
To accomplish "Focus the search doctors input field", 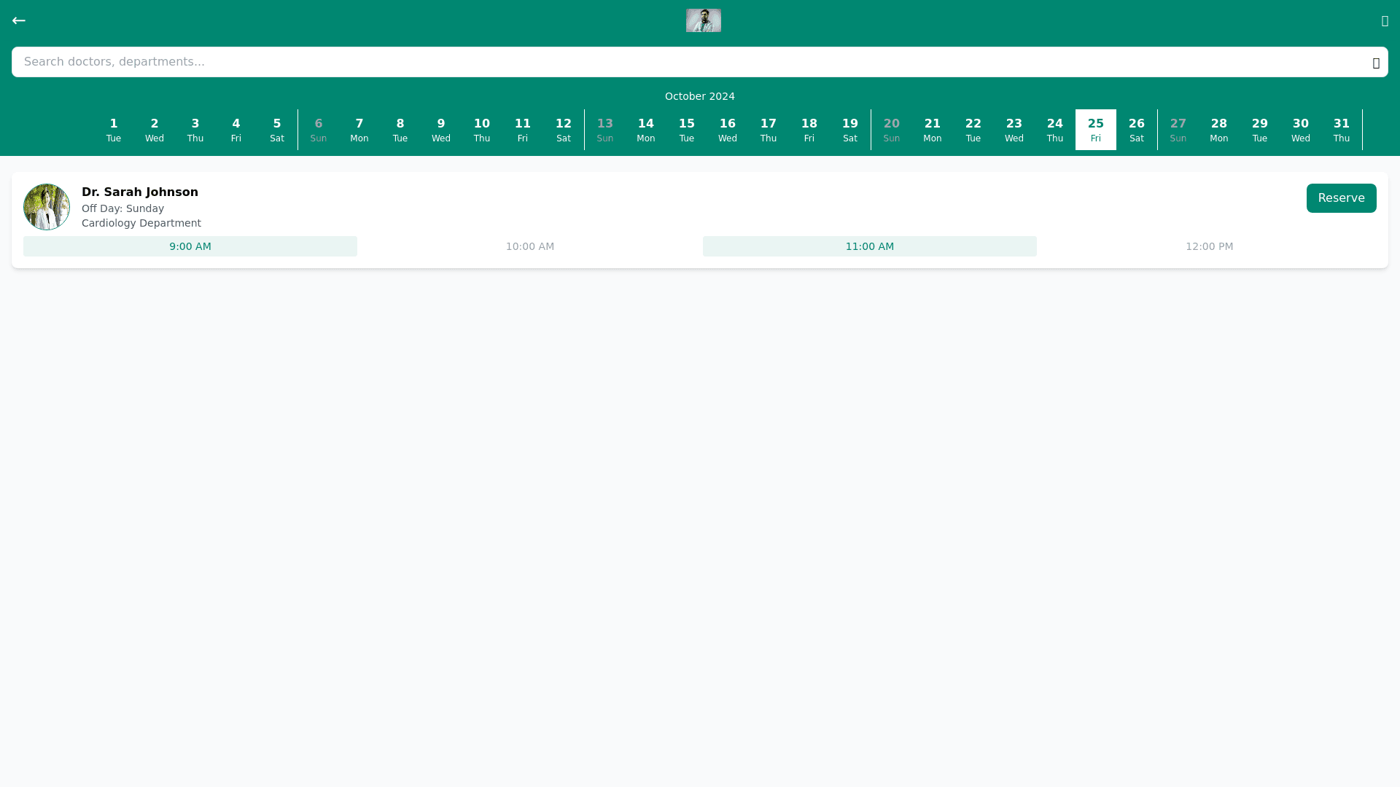I will tap(685, 62).
